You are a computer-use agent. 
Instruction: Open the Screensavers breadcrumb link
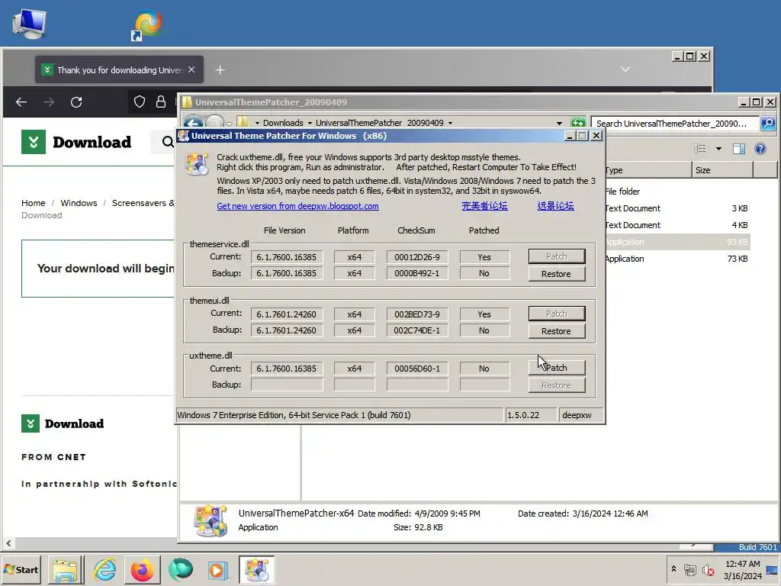143,203
